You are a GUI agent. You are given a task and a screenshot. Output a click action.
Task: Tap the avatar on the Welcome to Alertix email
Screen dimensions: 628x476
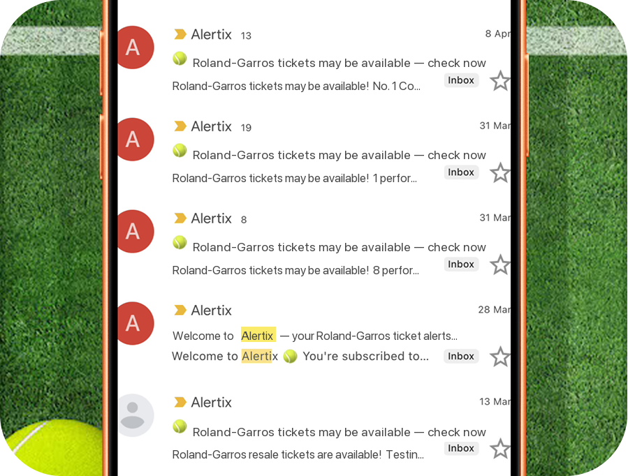point(133,323)
